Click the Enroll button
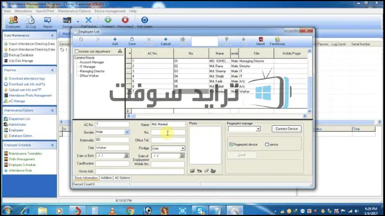Screen dimensions: 385x216 point(242,155)
